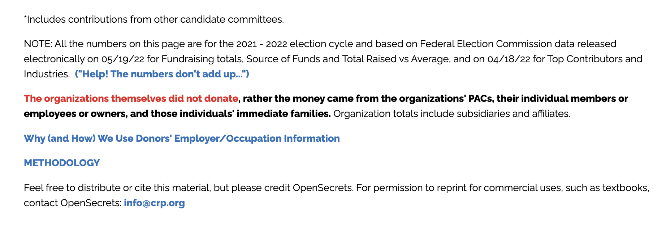Click the word NOTE starting the paragraph
The width and height of the screenshot is (666, 226).
[x=38, y=44]
